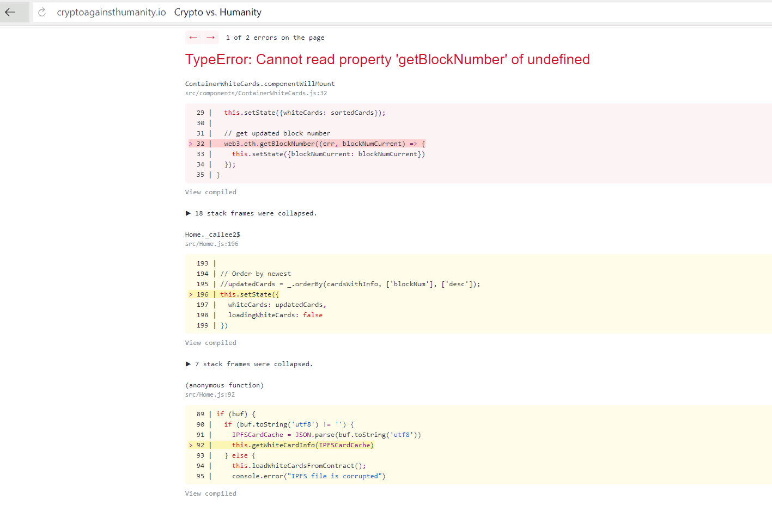The width and height of the screenshot is (772, 512).
Task: Expand the 18 collapsed stack frames
Action: coord(251,213)
